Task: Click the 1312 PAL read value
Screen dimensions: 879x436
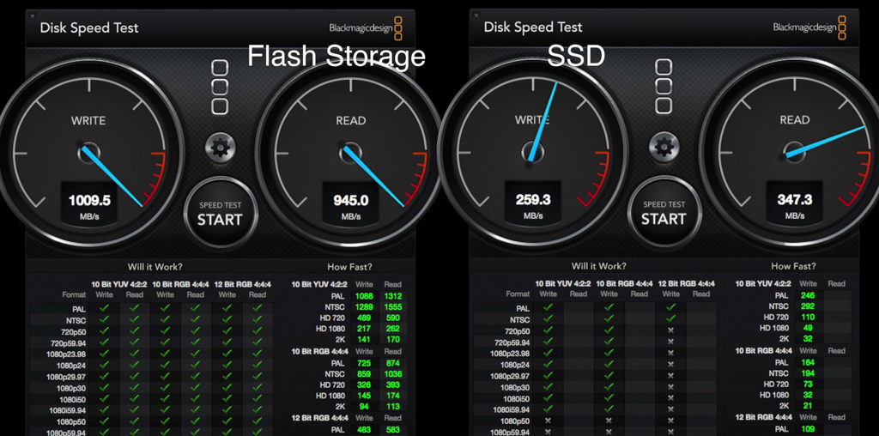Action: pyautogui.click(x=393, y=296)
